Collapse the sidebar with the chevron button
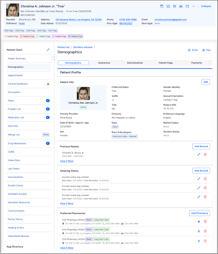Viewport: 218px width, 254px height. [54, 57]
